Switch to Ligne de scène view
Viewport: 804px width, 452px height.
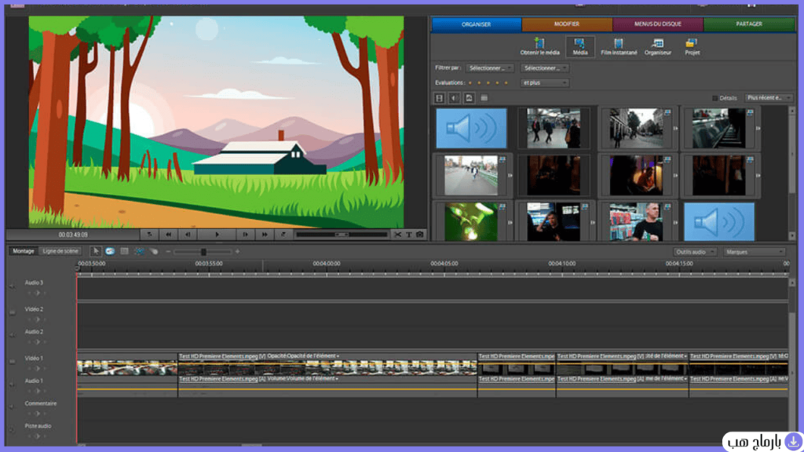(60, 251)
